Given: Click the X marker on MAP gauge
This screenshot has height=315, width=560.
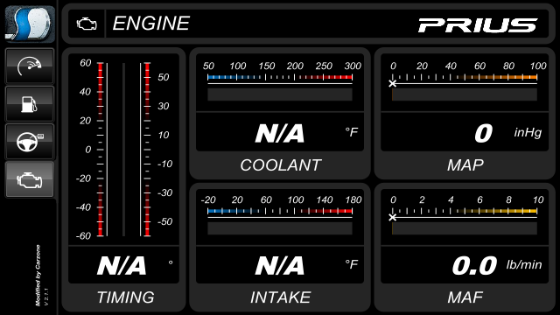Looking at the screenshot, I should pos(393,84).
